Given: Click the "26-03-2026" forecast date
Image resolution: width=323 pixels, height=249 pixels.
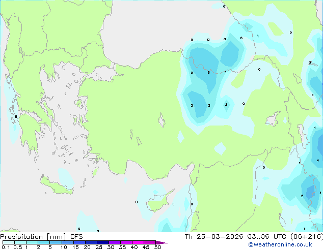Looking at the screenshot, I should pyautogui.click(x=220, y=237).
